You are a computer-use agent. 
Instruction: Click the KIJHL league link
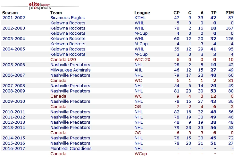click(140, 18)
